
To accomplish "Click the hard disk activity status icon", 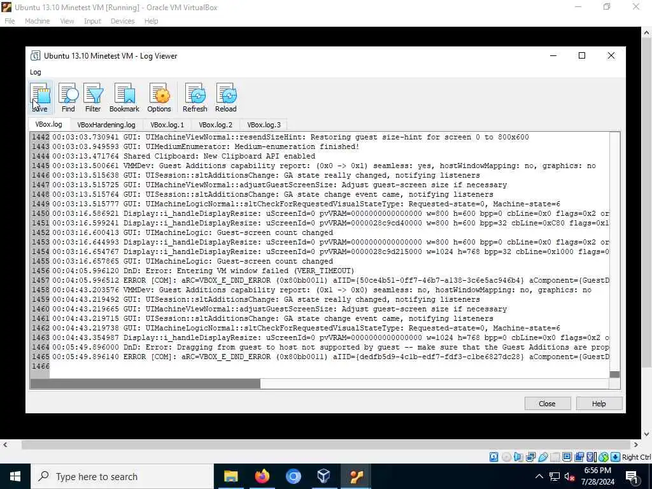I will 493,457.
